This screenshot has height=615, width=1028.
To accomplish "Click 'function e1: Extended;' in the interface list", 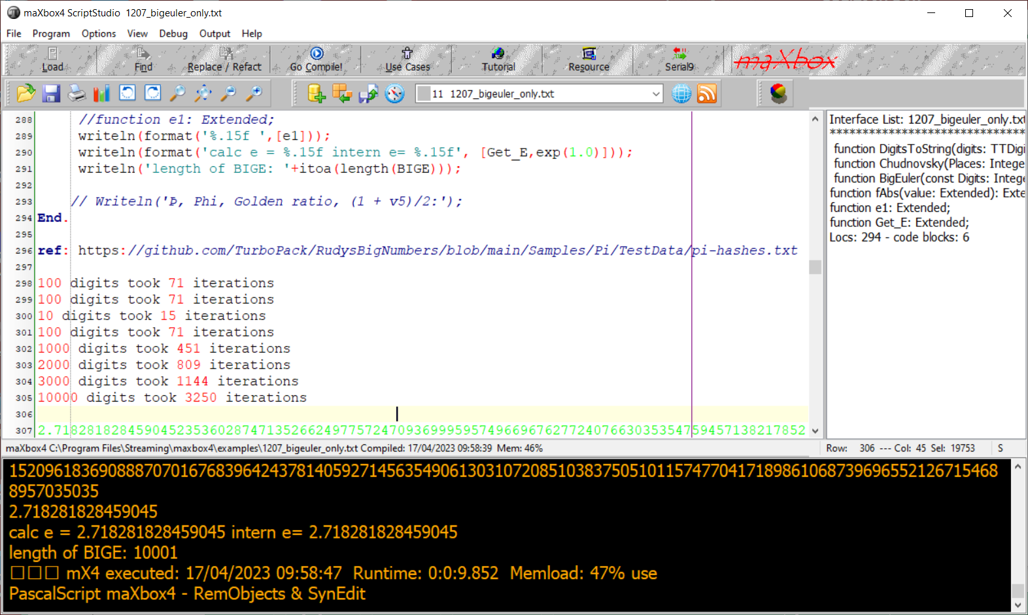I will click(890, 207).
